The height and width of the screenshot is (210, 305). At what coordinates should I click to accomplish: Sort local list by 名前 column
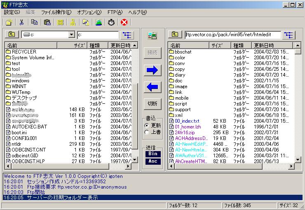pyautogui.click(x=31, y=45)
